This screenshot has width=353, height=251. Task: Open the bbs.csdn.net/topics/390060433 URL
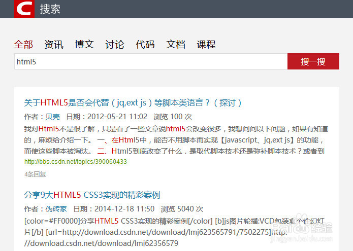point(76,162)
